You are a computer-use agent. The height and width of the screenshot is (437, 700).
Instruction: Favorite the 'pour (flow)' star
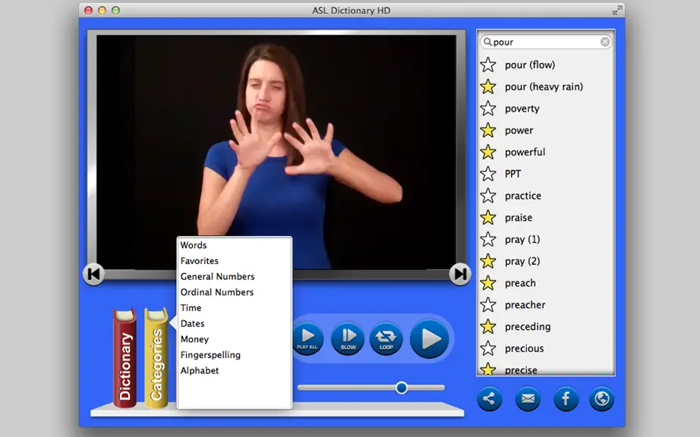coord(488,64)
